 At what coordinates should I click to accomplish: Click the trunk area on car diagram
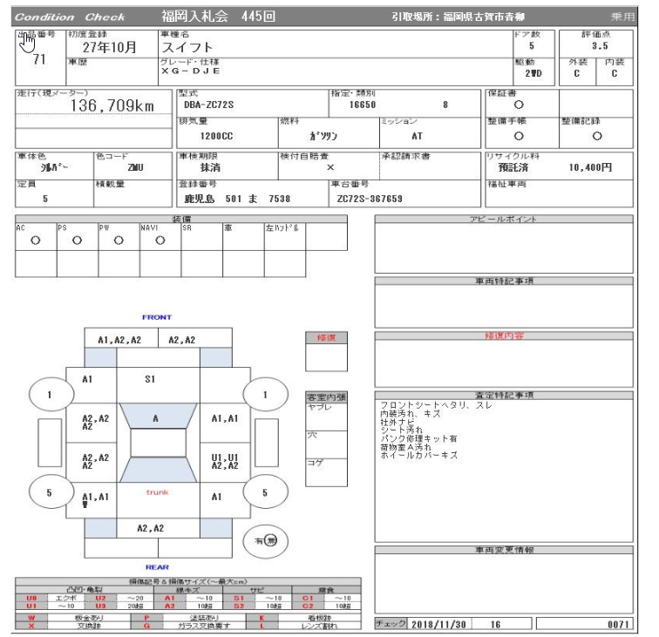pyautogui.click(x=156, y=492)
